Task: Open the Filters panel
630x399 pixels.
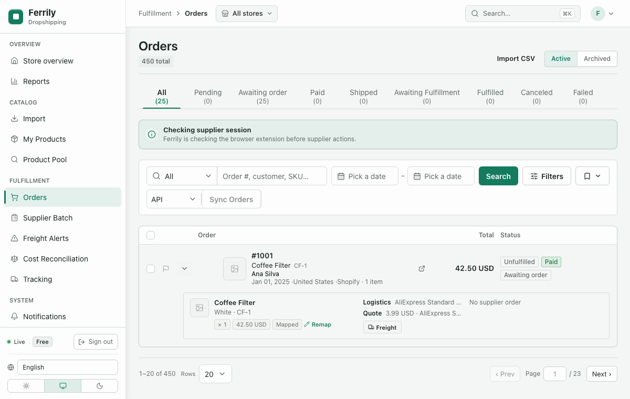Action: click(547, 176)
